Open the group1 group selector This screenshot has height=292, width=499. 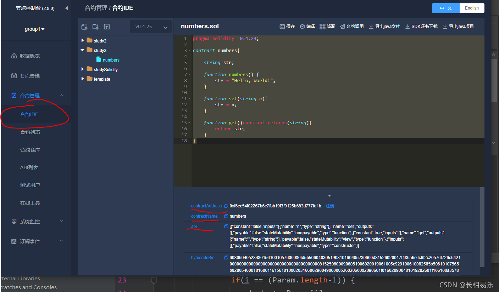click(34, 29)
